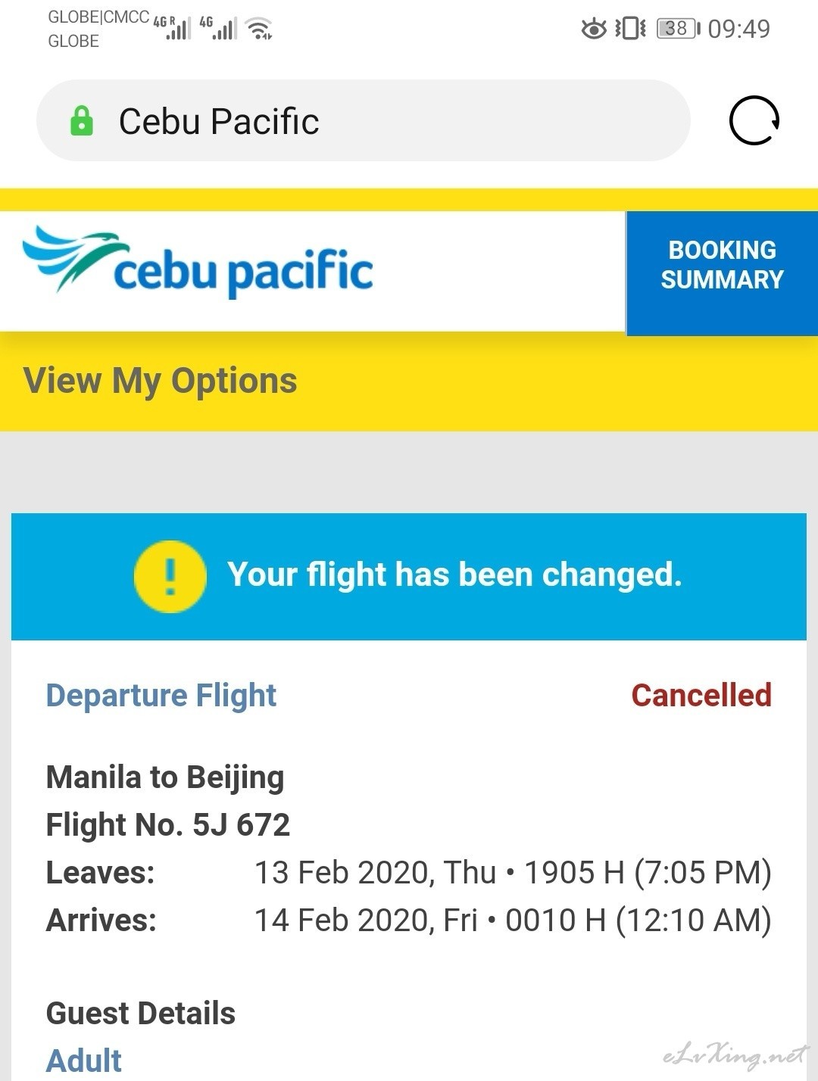Select the View My Options header

[160, 381]
